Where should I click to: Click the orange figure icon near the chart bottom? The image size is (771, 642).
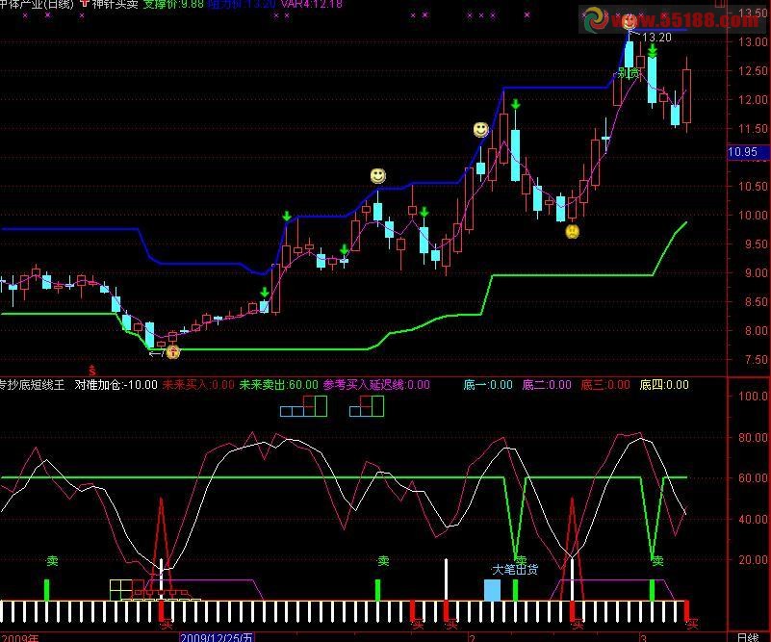(x=171, y=350)
